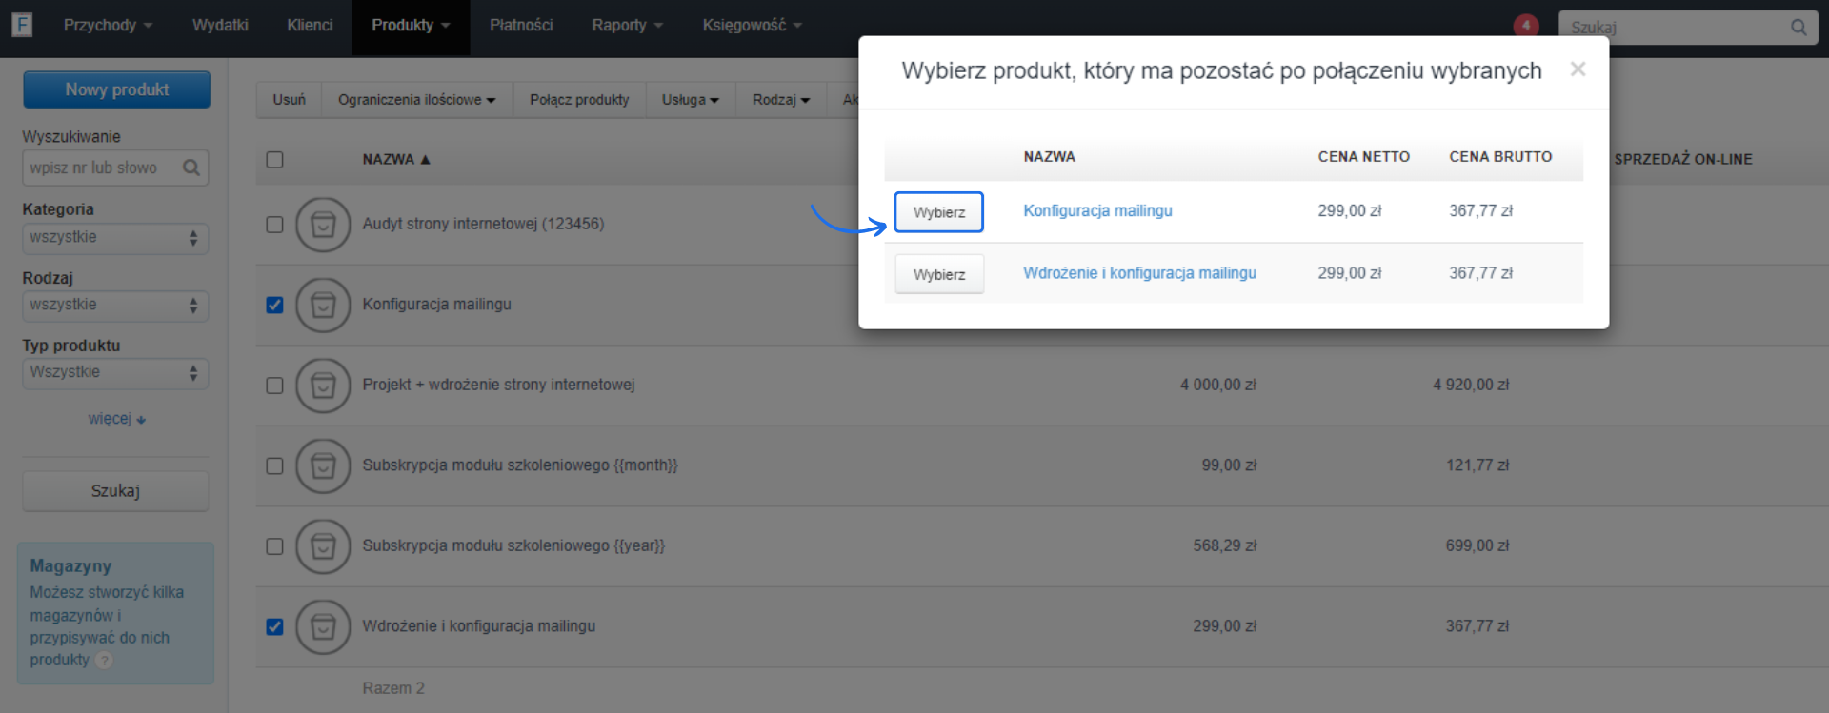Open the red notifications badge
Image resolution: width=1829 pixels, height=713 pixels.
pyautogui.click(x=1526, y=26)
